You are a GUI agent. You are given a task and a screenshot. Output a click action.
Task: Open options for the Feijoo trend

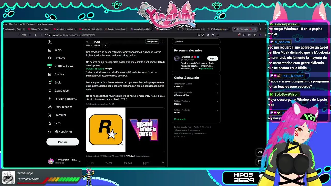[x=217, y=110]
